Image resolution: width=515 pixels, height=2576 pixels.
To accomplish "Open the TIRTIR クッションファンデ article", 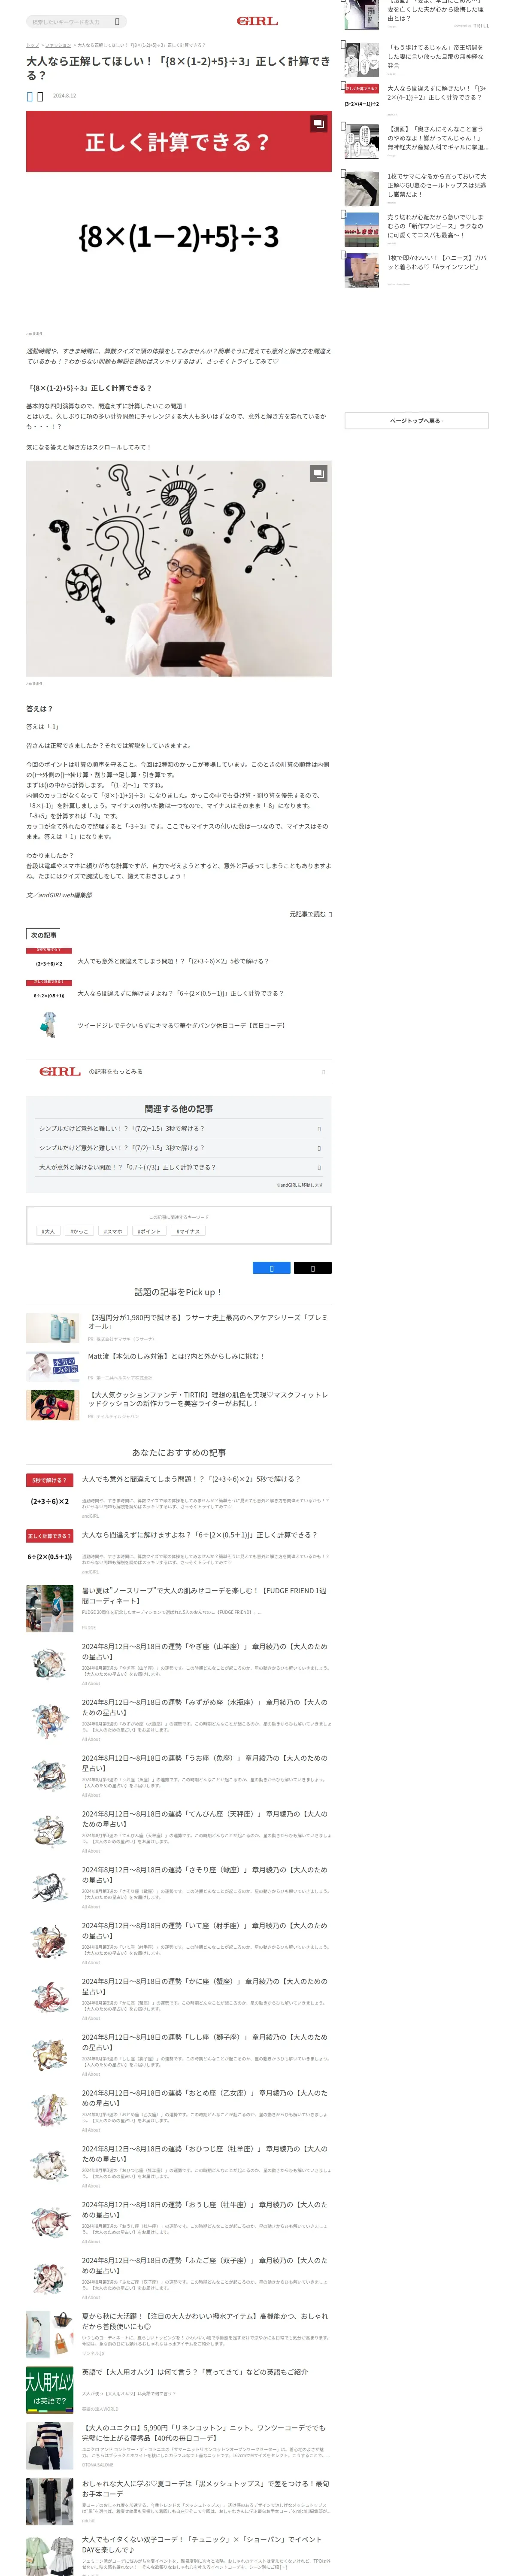I will click(x=208, y=1399).
